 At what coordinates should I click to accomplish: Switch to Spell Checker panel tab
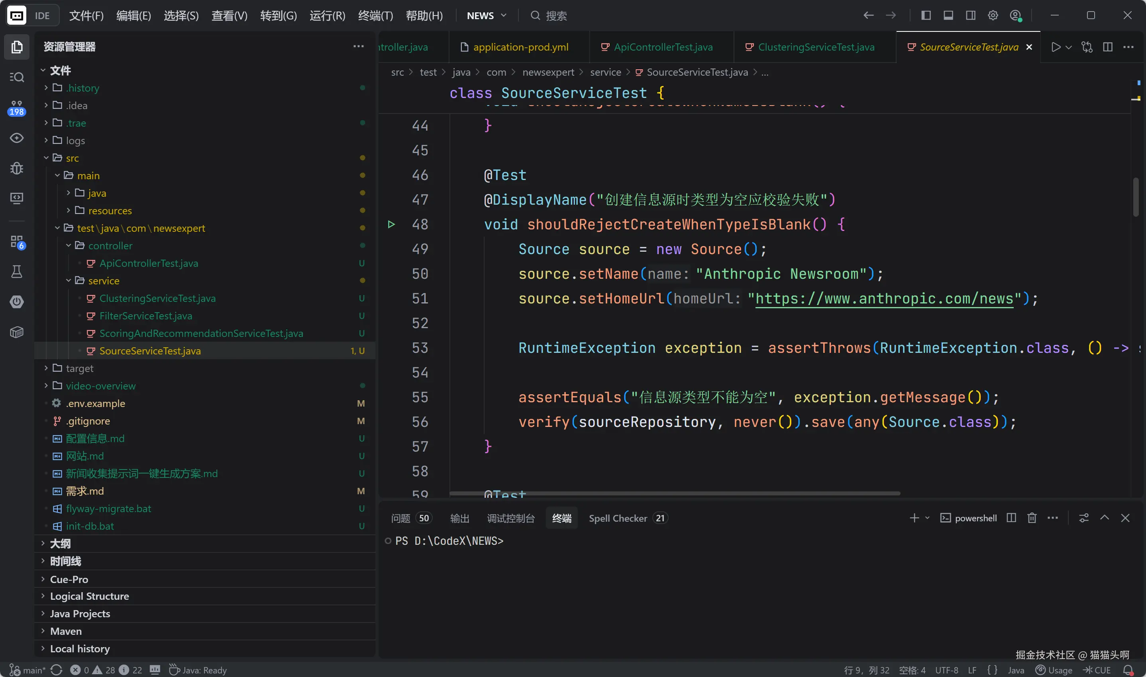tap(628, 518)
